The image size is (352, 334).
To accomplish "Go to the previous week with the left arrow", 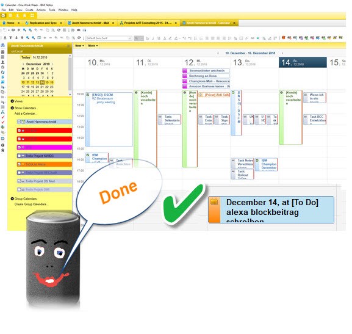I will pyautogui.click(x=218, y=53).
